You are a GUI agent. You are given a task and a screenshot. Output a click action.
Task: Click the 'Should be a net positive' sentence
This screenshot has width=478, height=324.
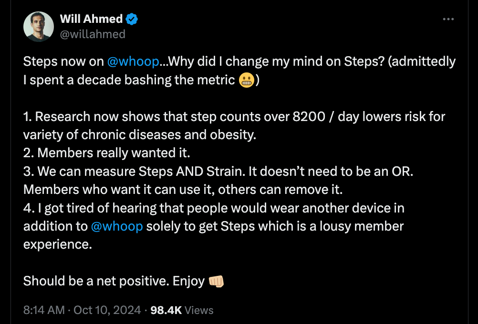95,281
